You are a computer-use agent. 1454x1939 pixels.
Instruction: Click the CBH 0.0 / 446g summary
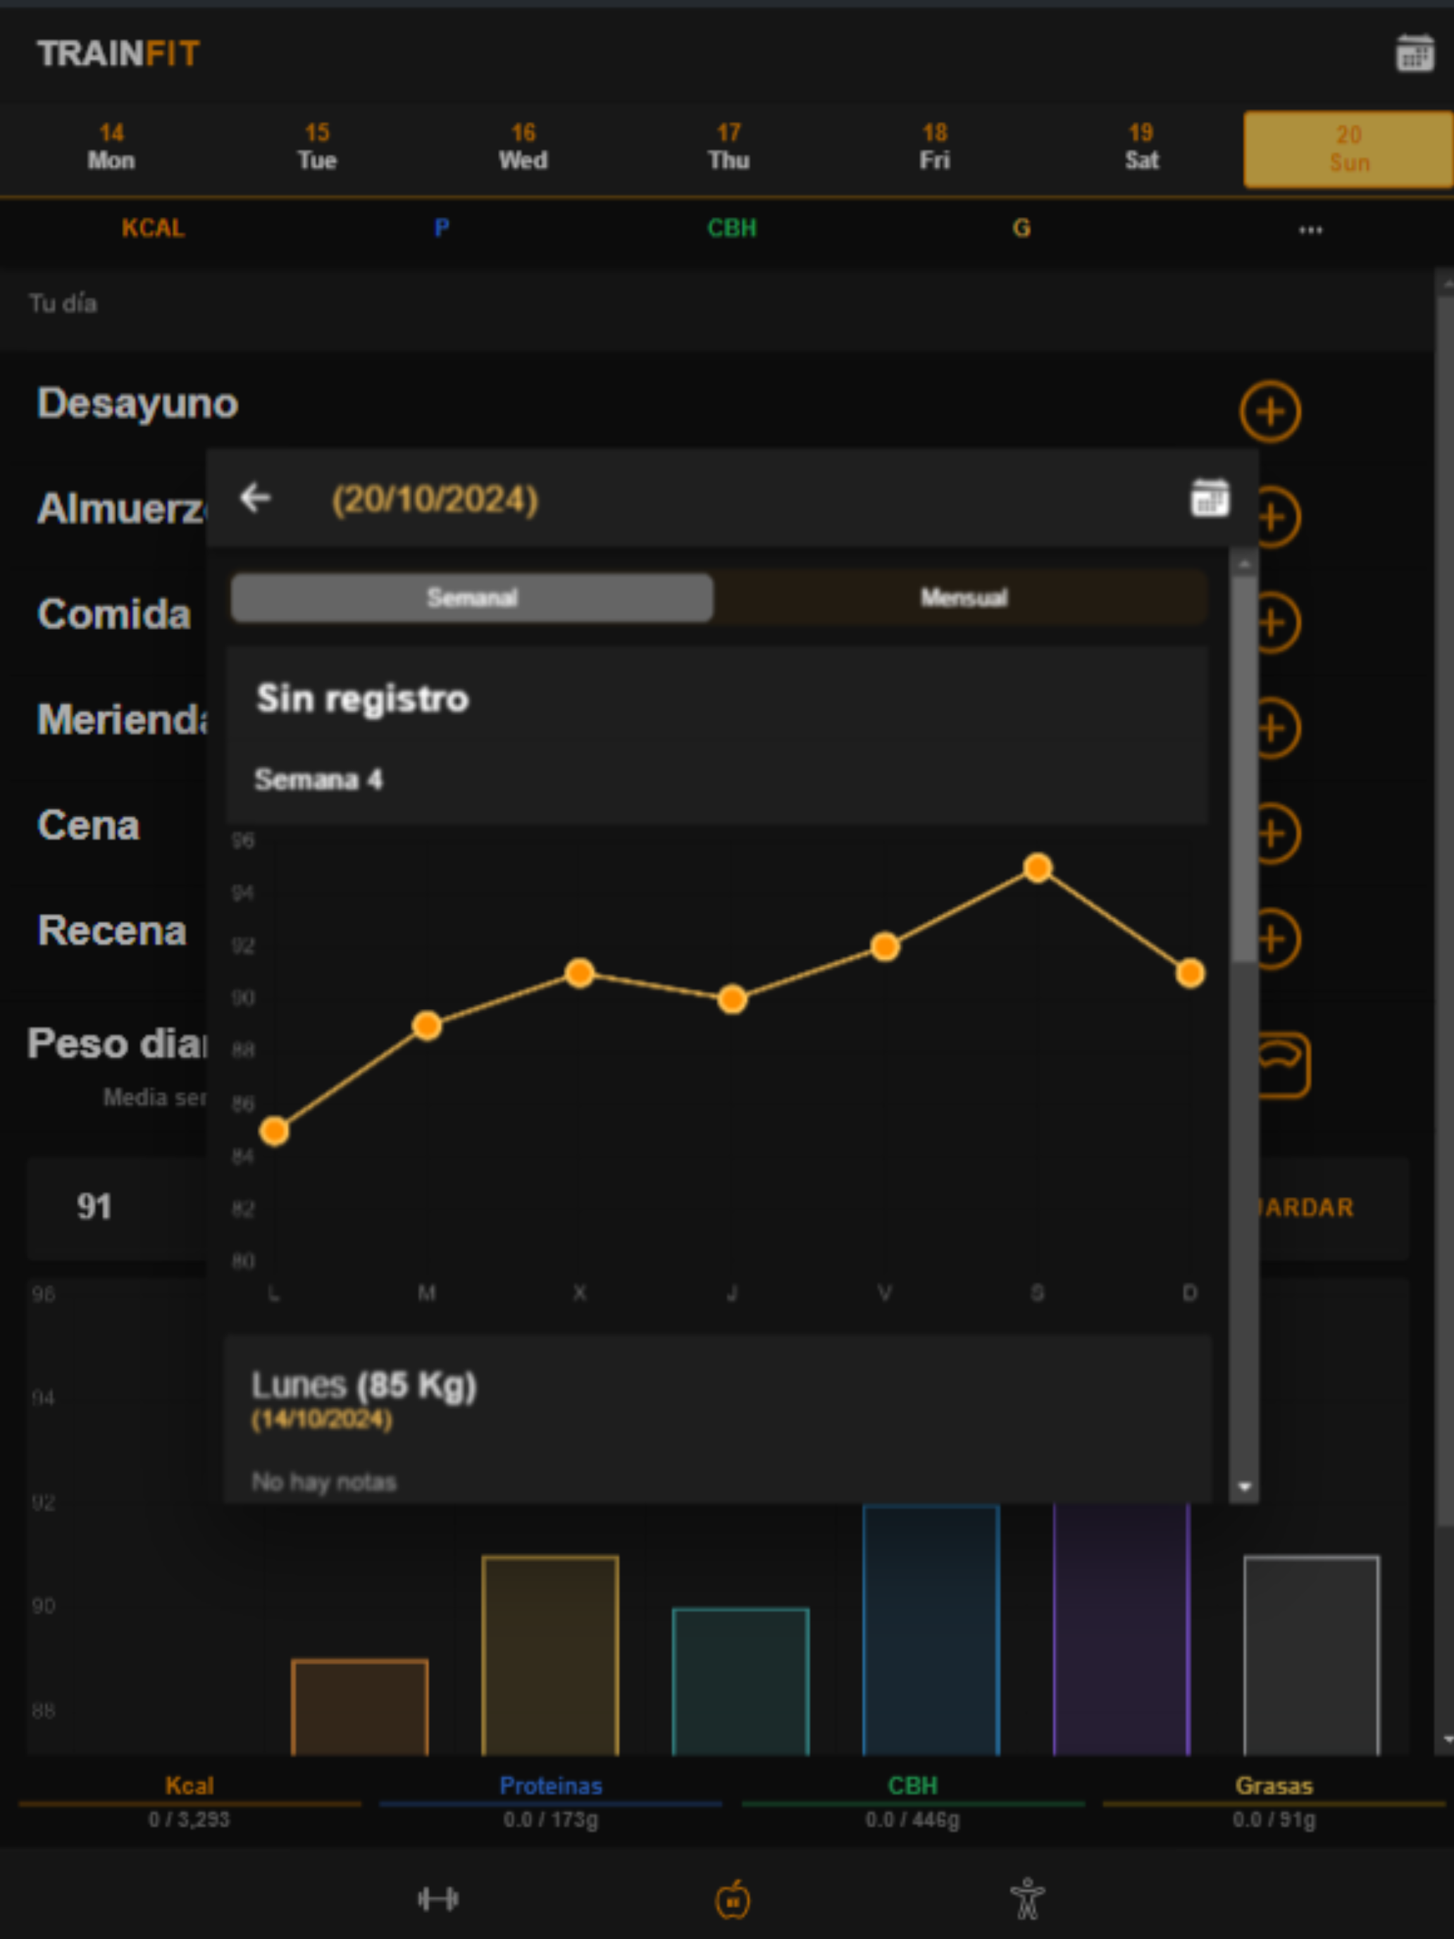pos(912,1802)
